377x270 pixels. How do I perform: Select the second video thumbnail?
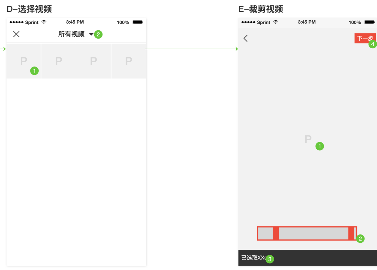tap(59, 61)
